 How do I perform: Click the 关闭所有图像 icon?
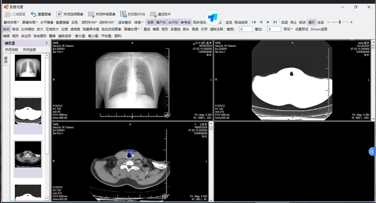tap(91, 14)
